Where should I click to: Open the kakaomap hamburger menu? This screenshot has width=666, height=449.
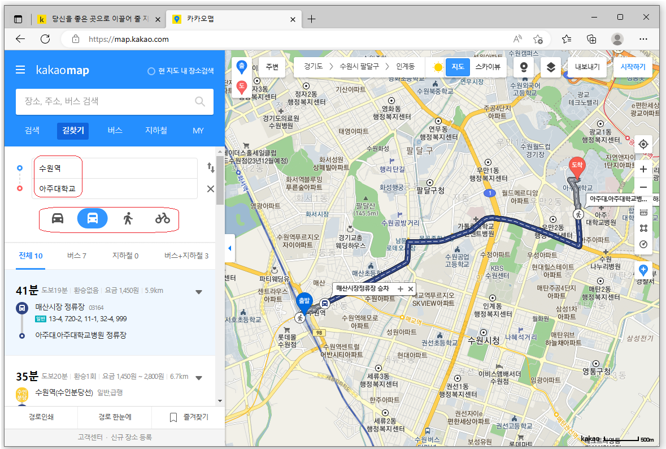point(20,70)
